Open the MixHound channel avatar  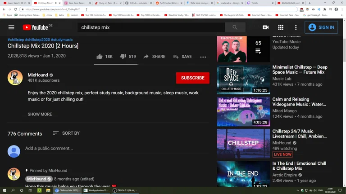click(15, 78)
